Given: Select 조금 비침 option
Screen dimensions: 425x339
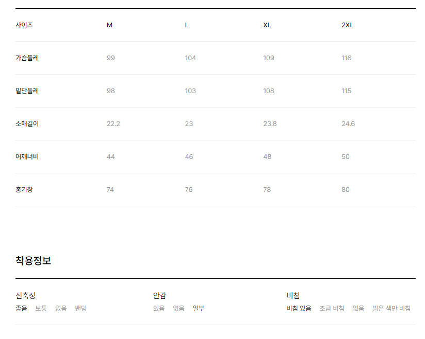Looking at the screenshot, I should (332, 309).
